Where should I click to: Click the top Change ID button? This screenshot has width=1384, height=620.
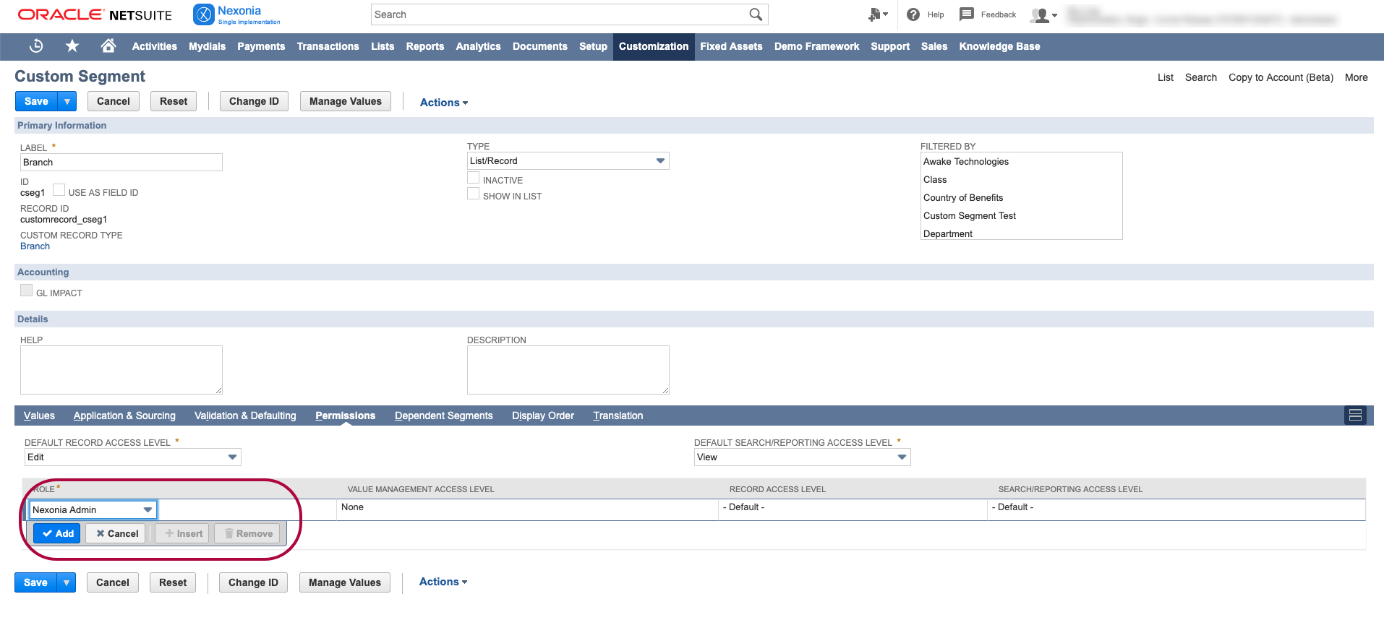(x=254, y=101)
